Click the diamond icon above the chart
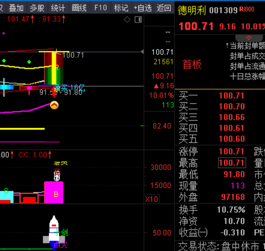 127,20
